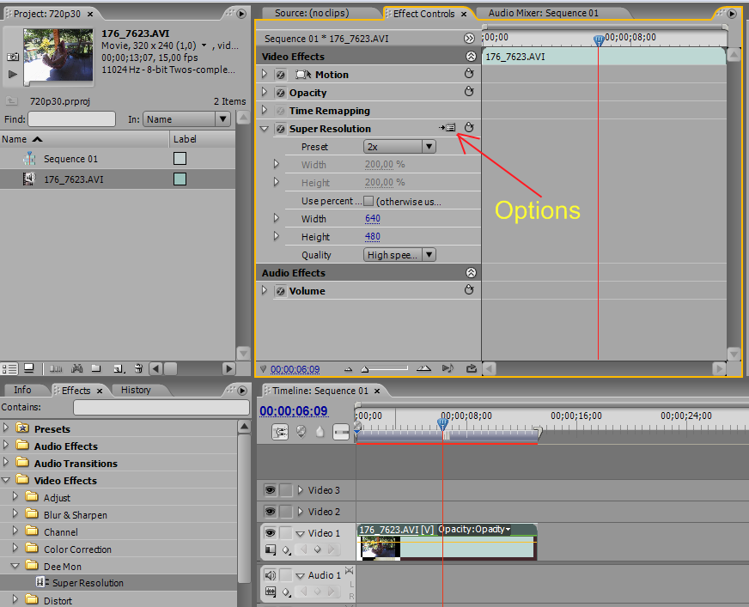Reset the Motion effect

469,75
